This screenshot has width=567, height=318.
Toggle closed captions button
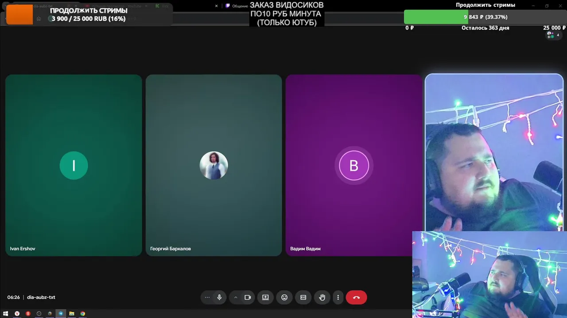(303, 297)
